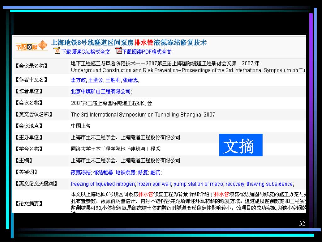Image resolution: width=322 pixels, height=242 pixels.
Task: Select the 【论文摘要】 field label
Action: 29,204
